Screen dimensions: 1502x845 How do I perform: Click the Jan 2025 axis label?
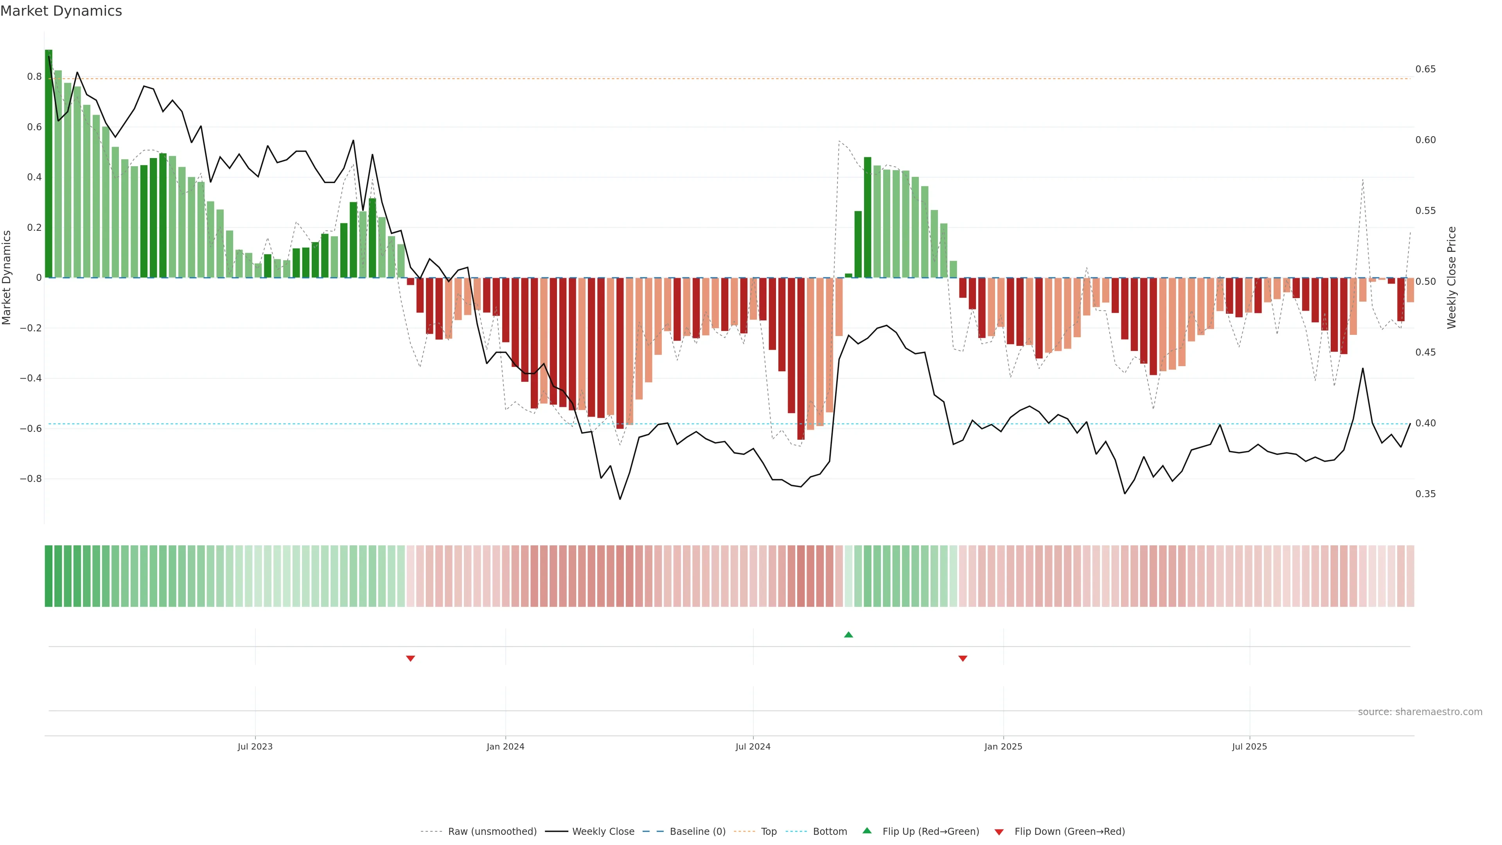pos(1003,746)
